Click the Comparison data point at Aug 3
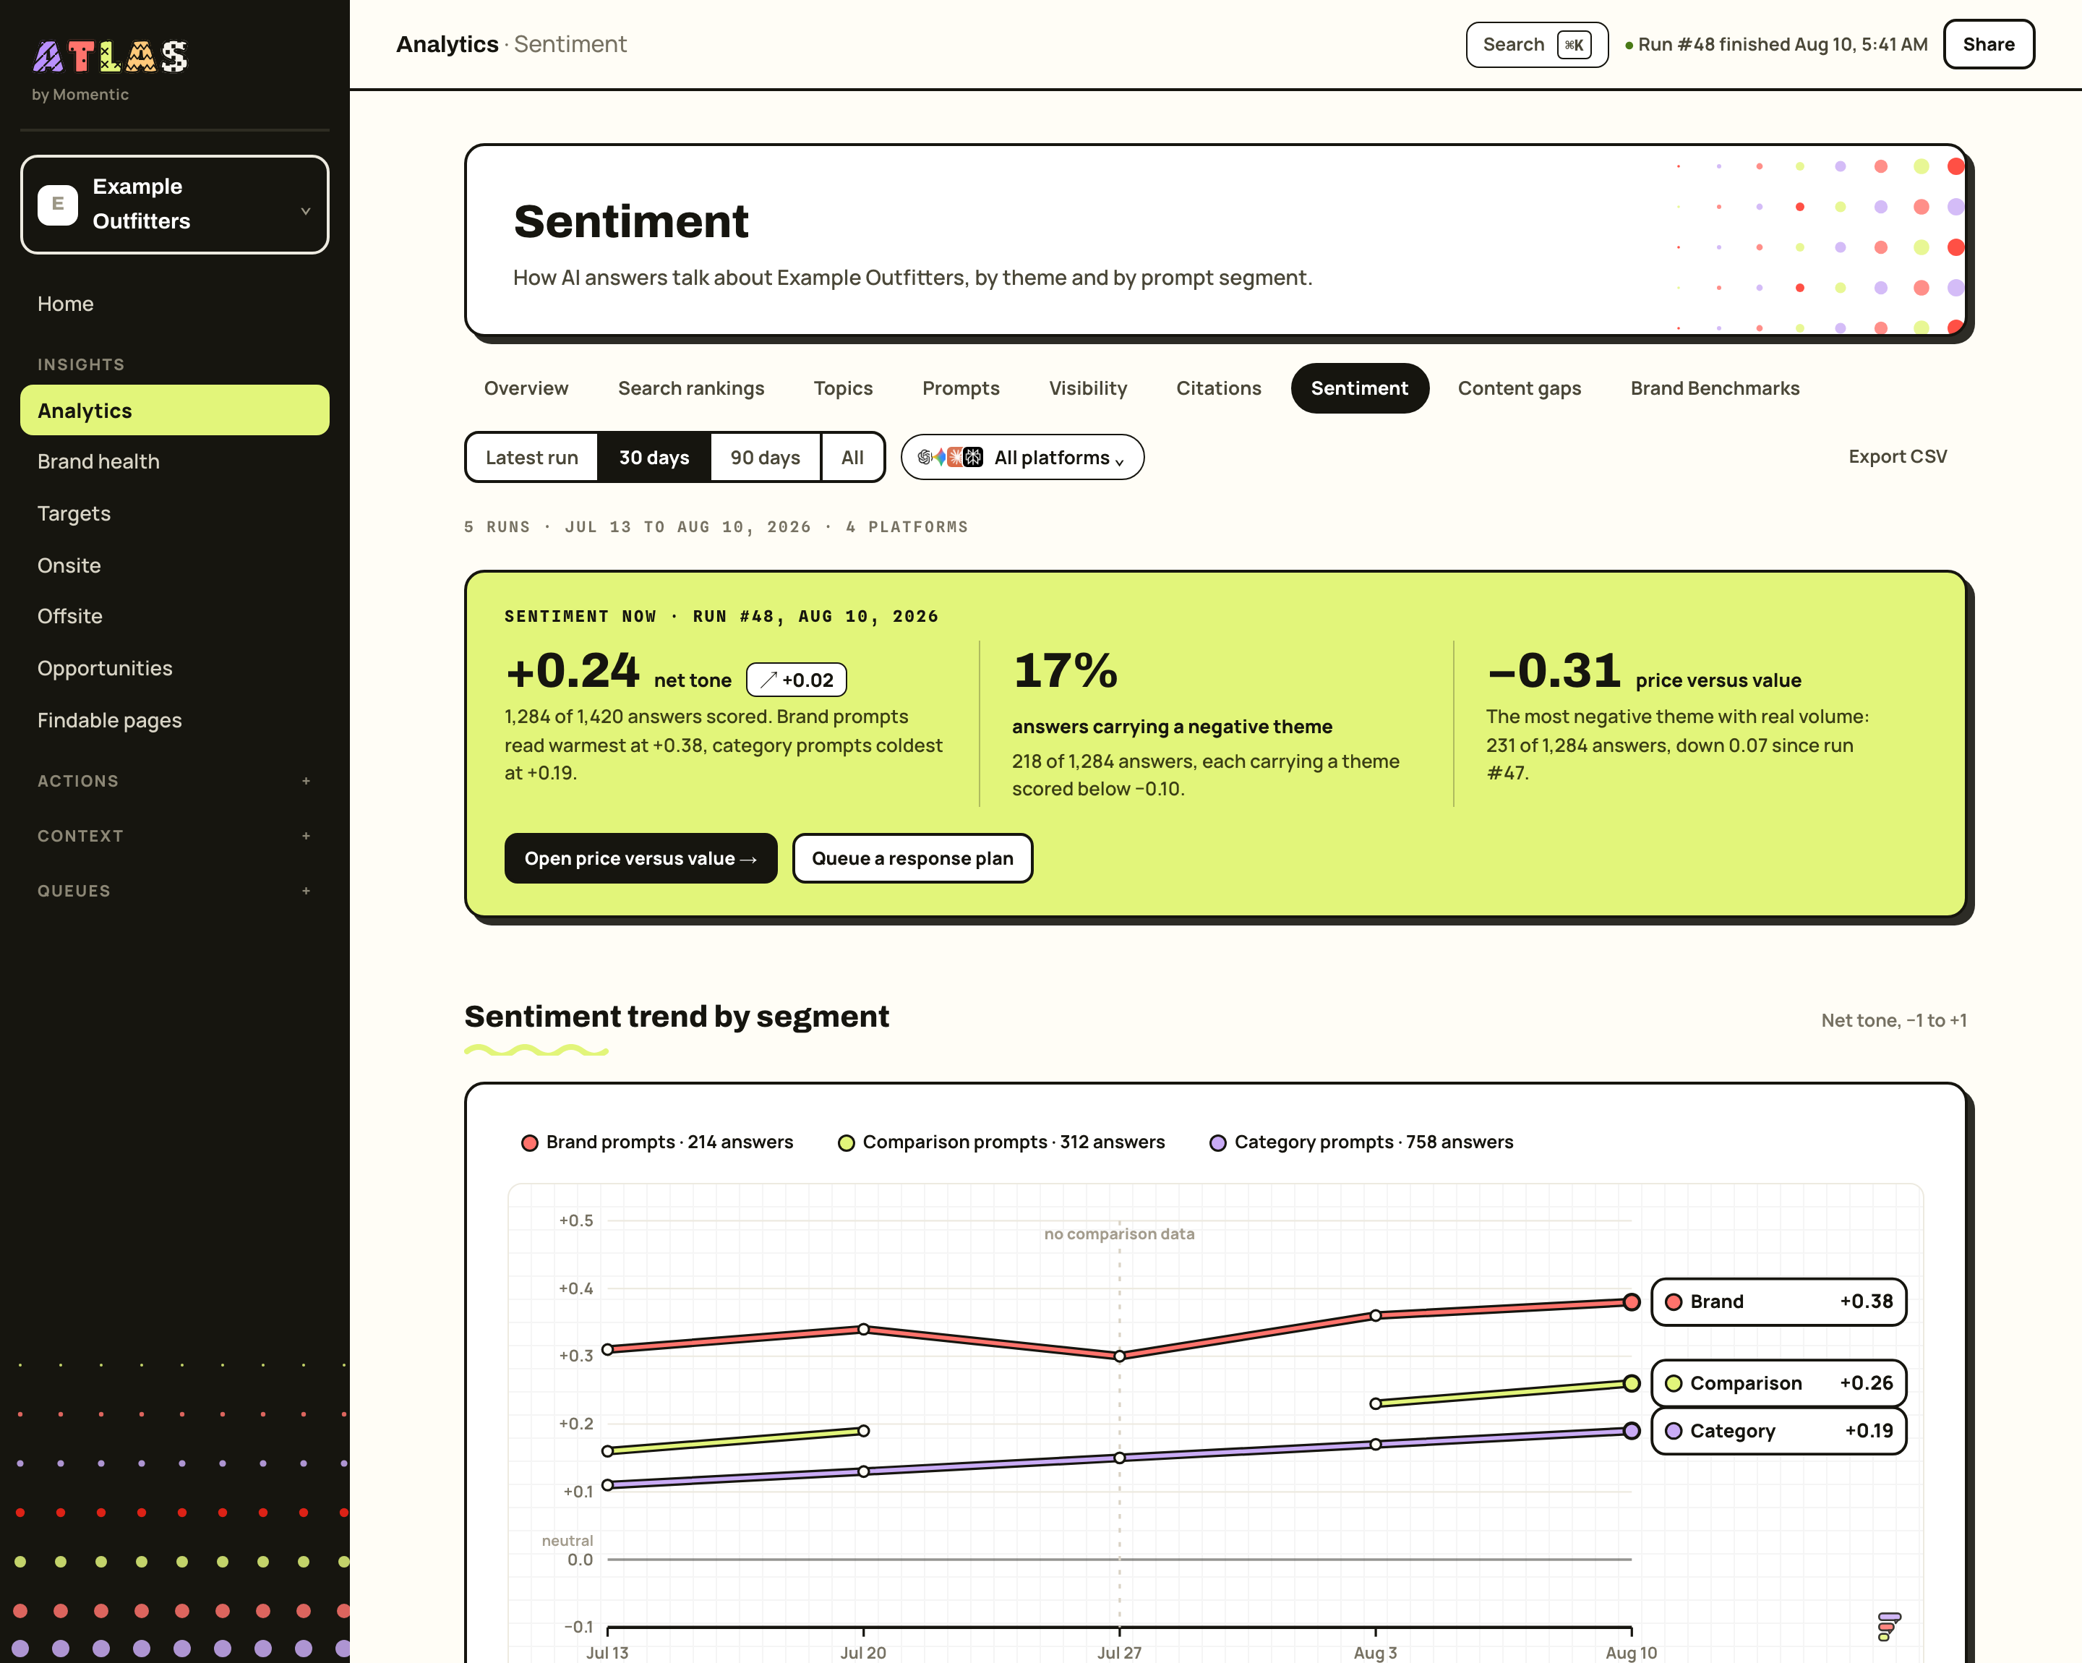 click(1375, 1404)
